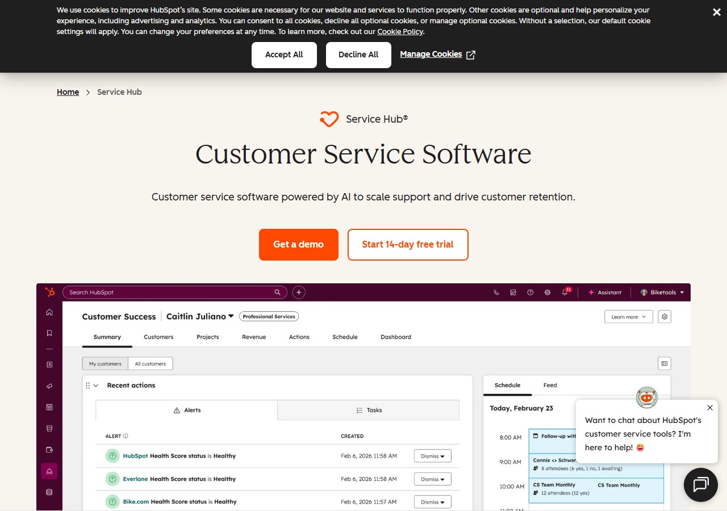Image resolution: width=727 pixels, height=511 pixels.
Task: Open the marketplace storefront icon
Action: point(513,292)
